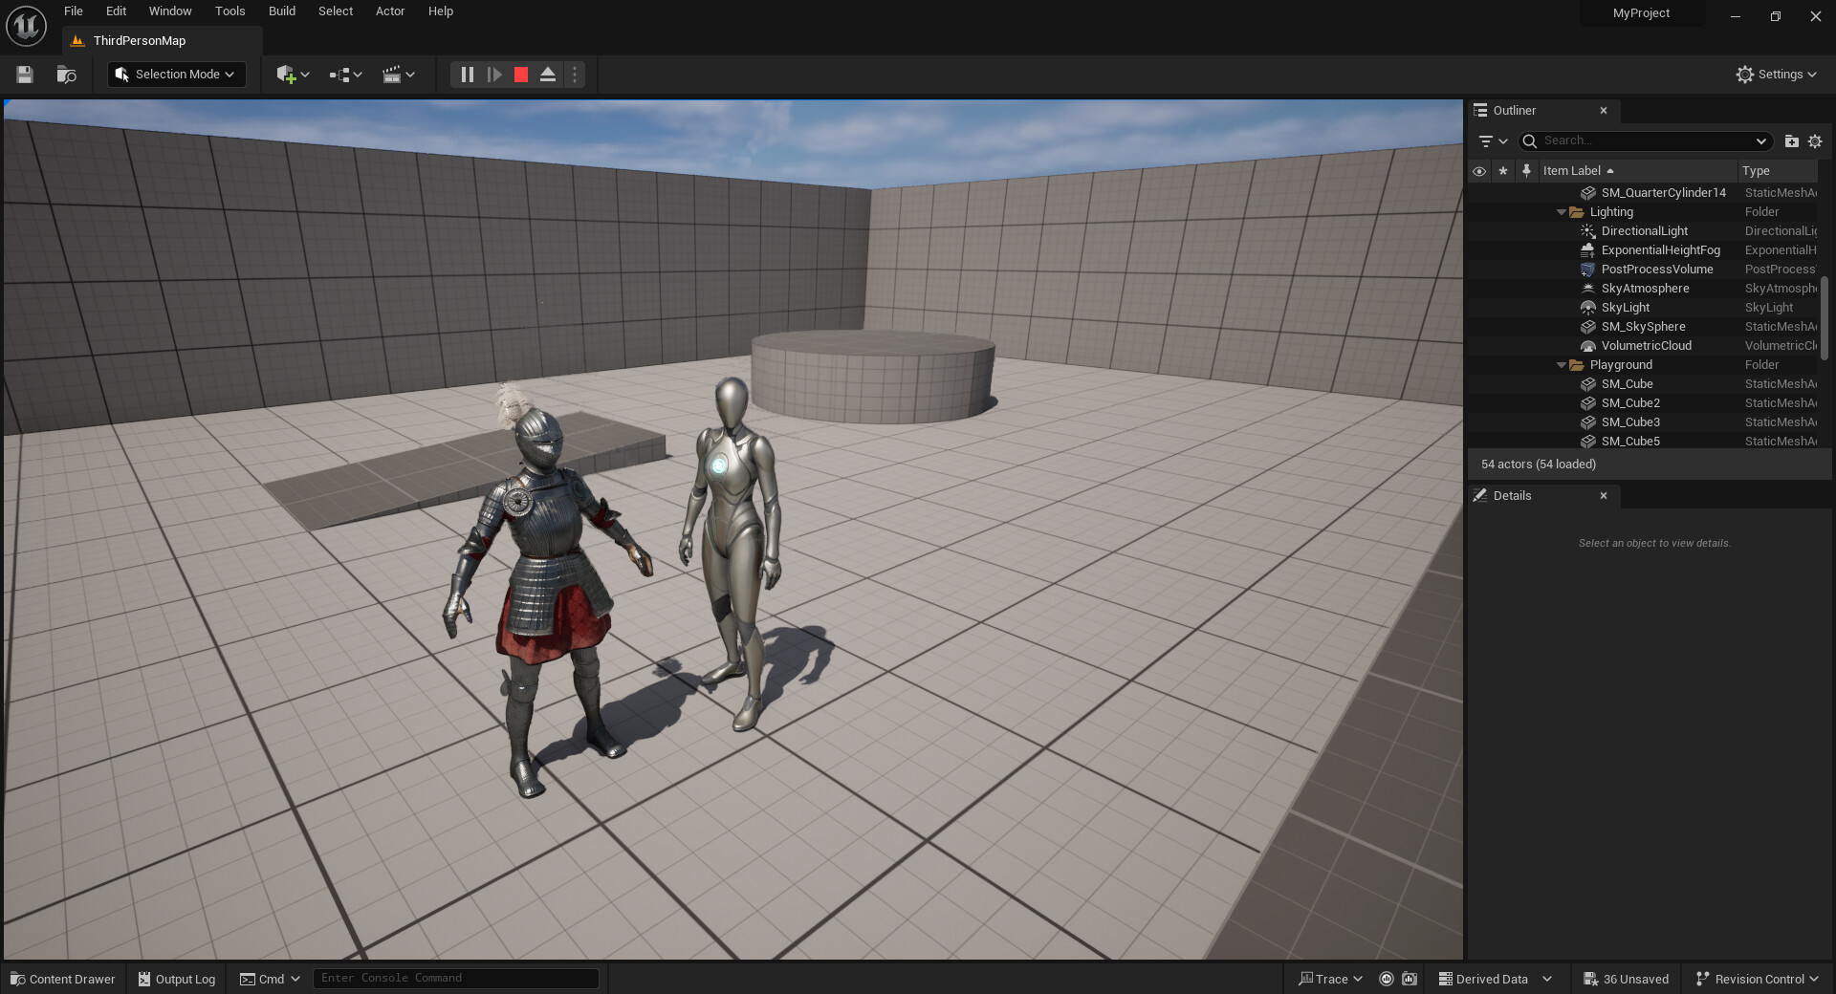Viewport: 1836px width, 994px height.
Task: Close the Outliner panel tab
Action: [1604, 111]
